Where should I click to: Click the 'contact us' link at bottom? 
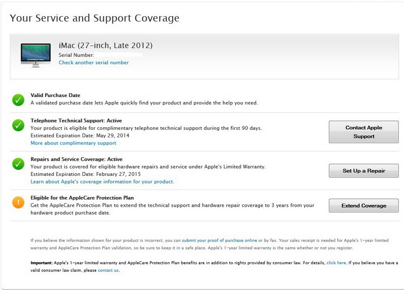pyautogui.click(x=109, y=270)
